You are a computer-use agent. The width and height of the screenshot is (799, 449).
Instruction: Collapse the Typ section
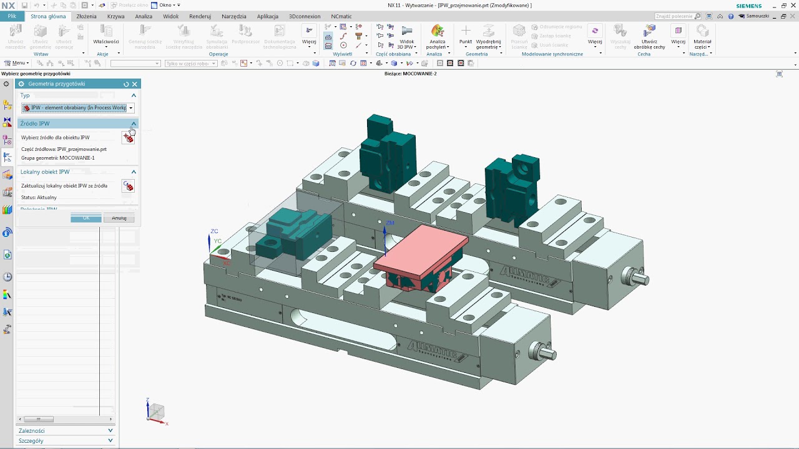(x=134, y=95)
